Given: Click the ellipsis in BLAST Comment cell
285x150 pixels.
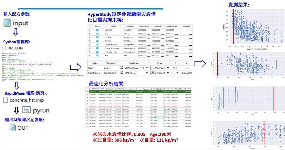Looking at the screenshot, I should [x=191, y=34].
